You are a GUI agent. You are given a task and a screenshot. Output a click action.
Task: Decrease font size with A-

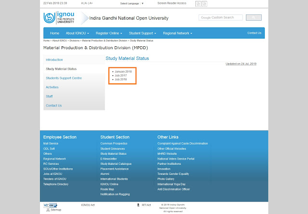point(86,3)
